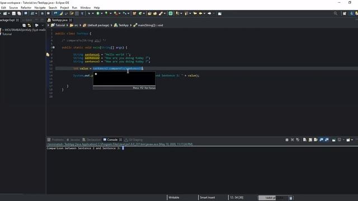Screen dimensions: 358x201
Task: Click the Tutorial project in Package Explorer
Action: tap(7, 34)
